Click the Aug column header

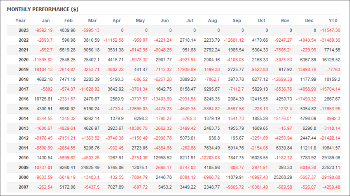click(212, 20)
